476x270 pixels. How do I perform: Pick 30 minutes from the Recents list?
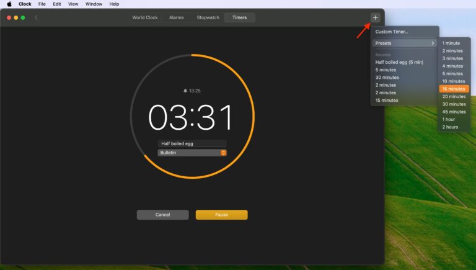pyautogui.click(x=405, y=77)
